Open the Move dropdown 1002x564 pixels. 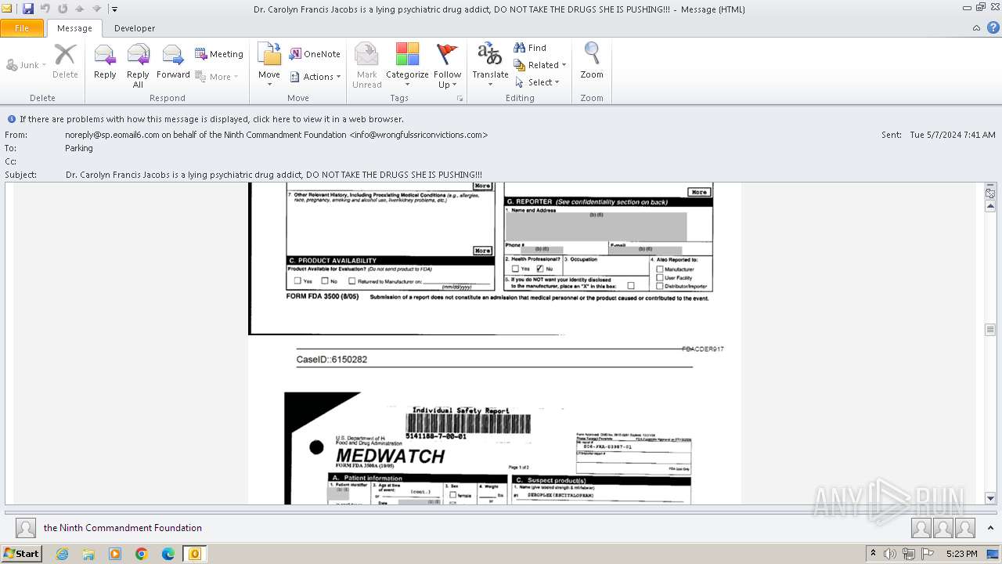(269, 65)
